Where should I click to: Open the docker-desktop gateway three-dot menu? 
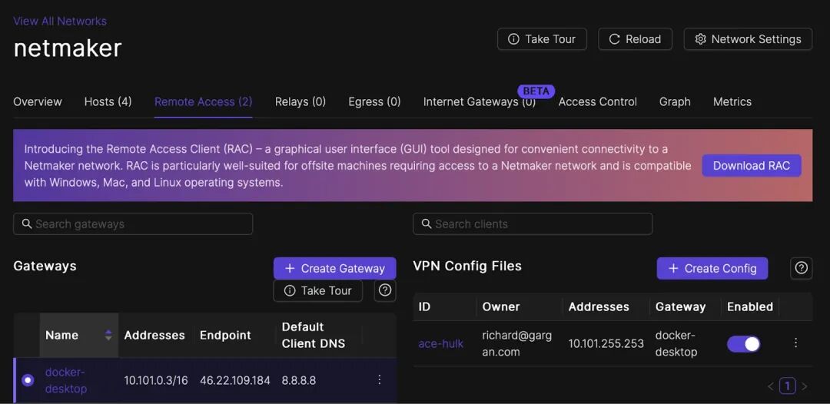point(379,379)
